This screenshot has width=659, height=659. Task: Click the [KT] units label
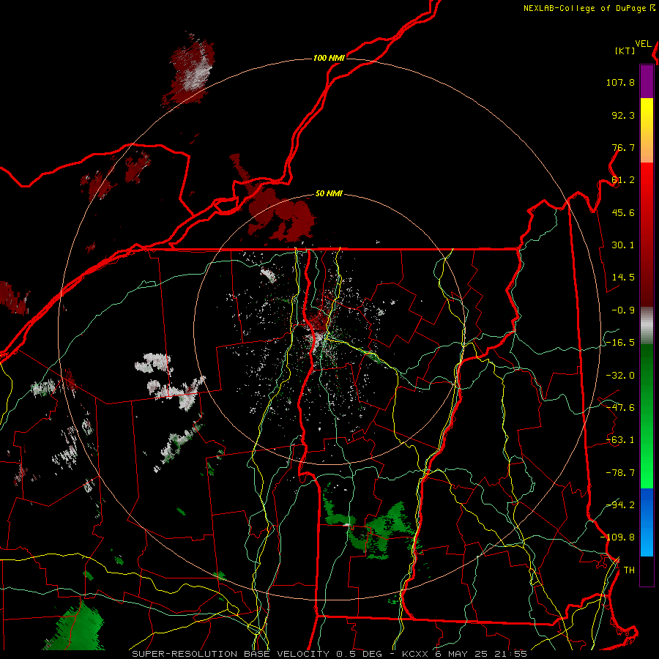[625, 51]
